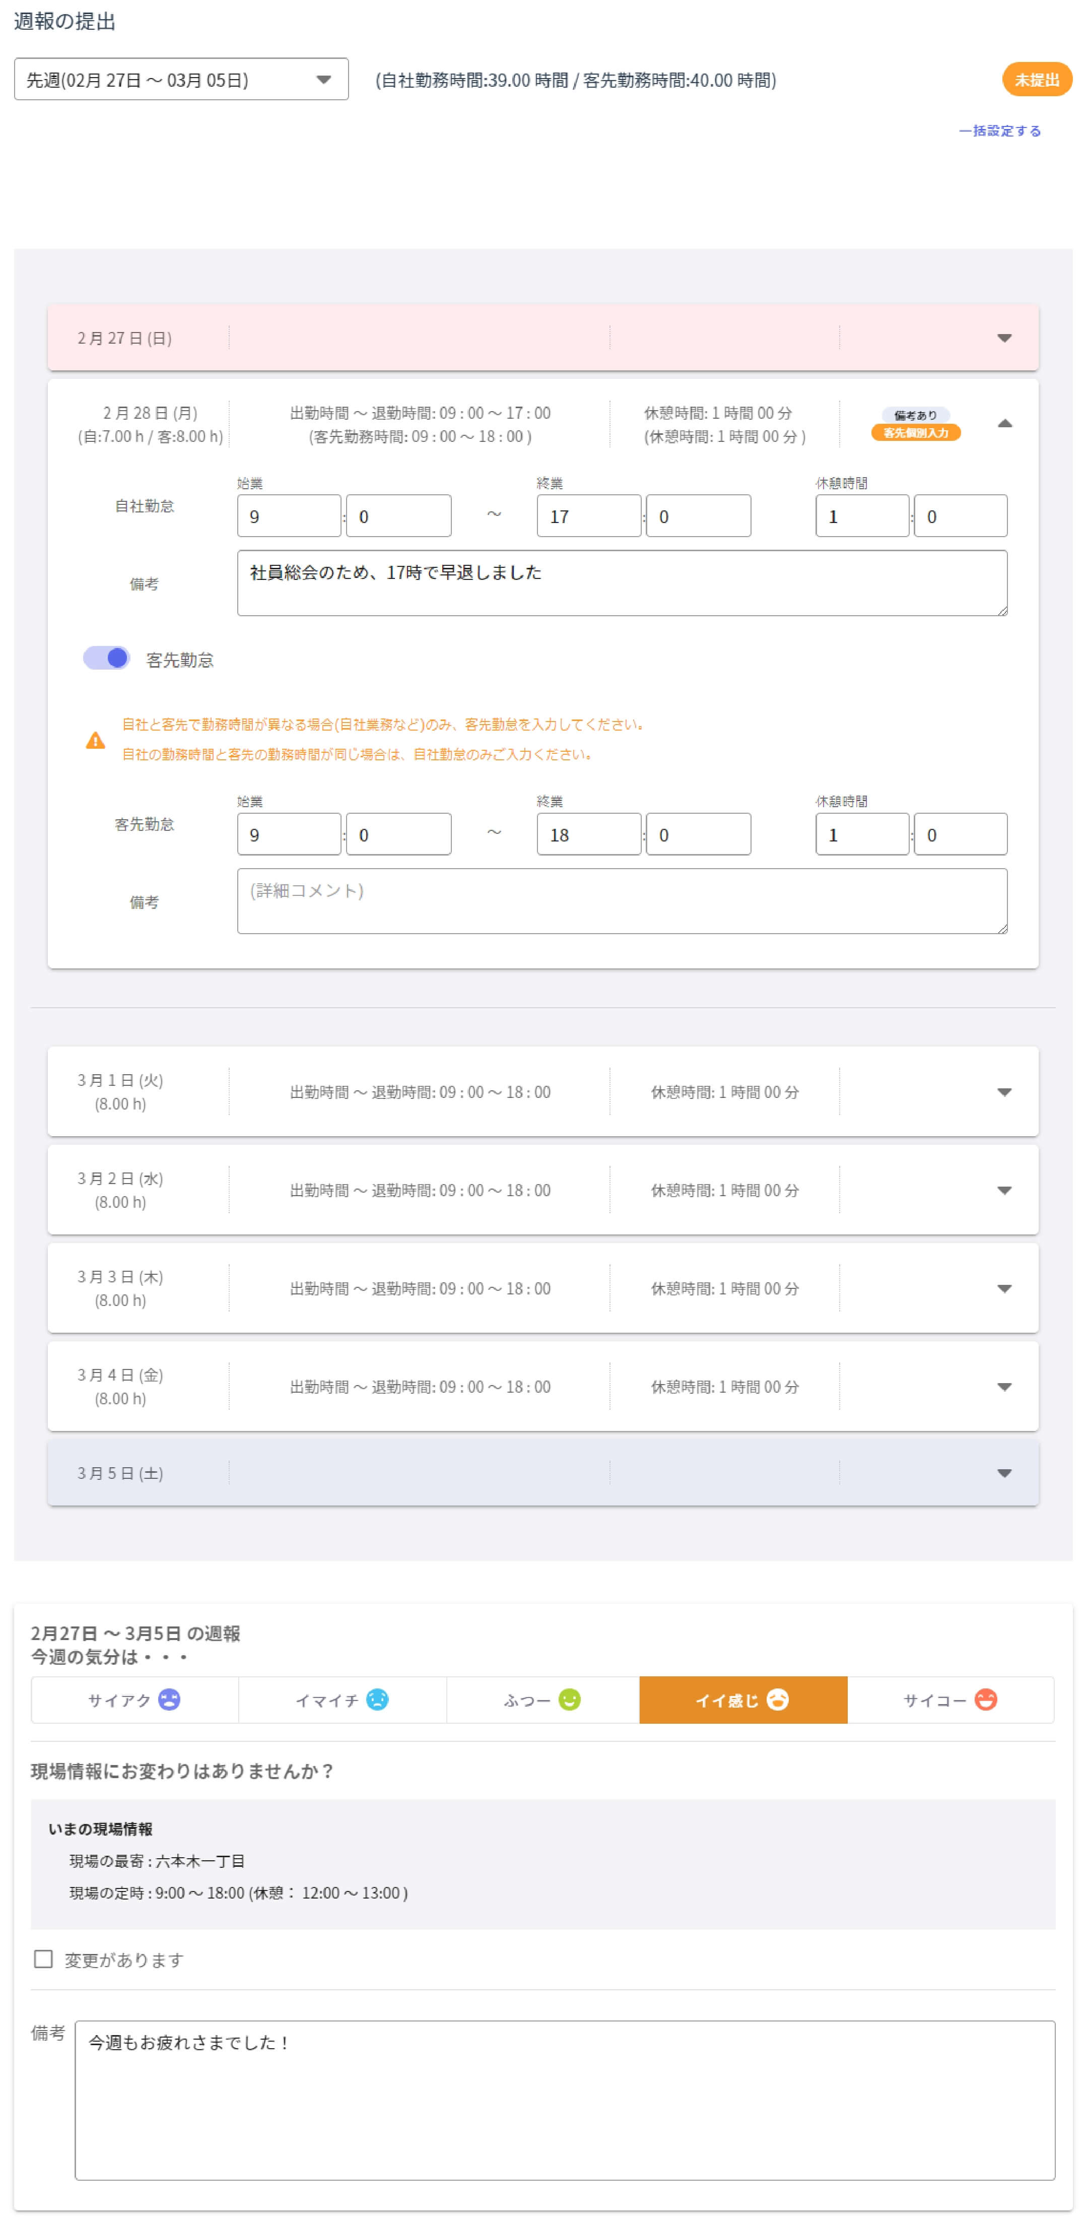Click 現場の定時:9:00～18:00 text
1088x2219 pixels.
pos(239,1892)
